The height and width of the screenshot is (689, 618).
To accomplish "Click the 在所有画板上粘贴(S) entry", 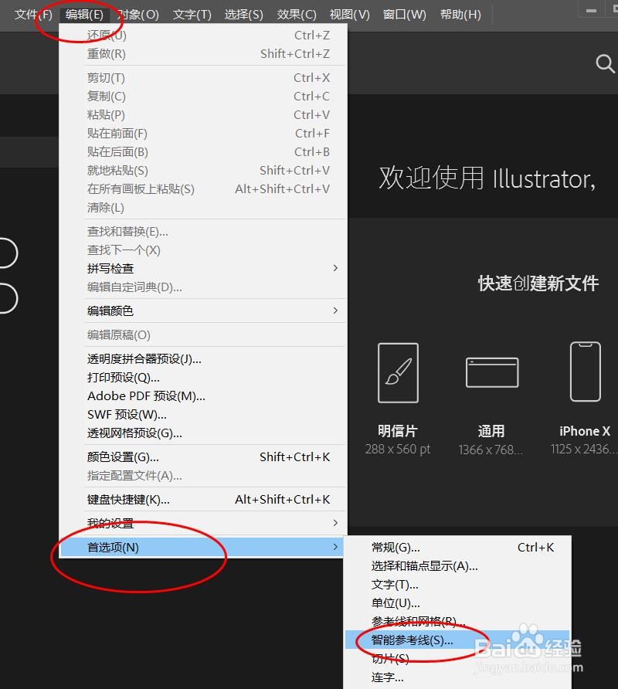I will pyautogui.click(x=203, y=189).
